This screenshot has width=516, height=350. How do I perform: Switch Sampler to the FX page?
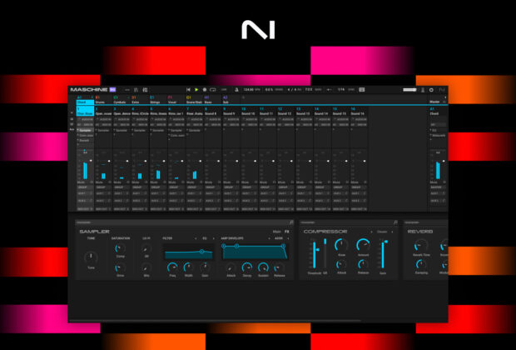point(287,232)
